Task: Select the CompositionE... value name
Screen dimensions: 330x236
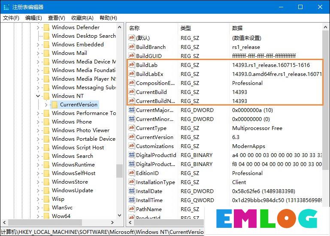Action: [155, 83]
